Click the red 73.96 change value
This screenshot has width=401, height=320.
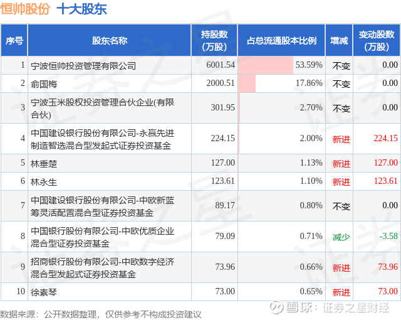pyautogui.click(x=388, y=267)
